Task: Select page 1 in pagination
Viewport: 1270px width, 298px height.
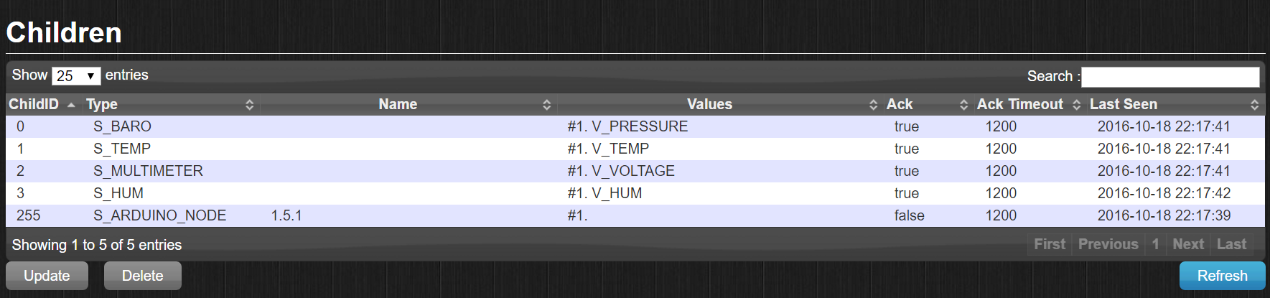Action: [1155, 244]
